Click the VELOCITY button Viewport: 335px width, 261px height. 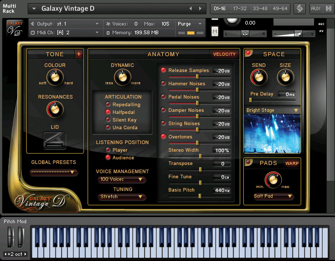click(x=224, y=54)
